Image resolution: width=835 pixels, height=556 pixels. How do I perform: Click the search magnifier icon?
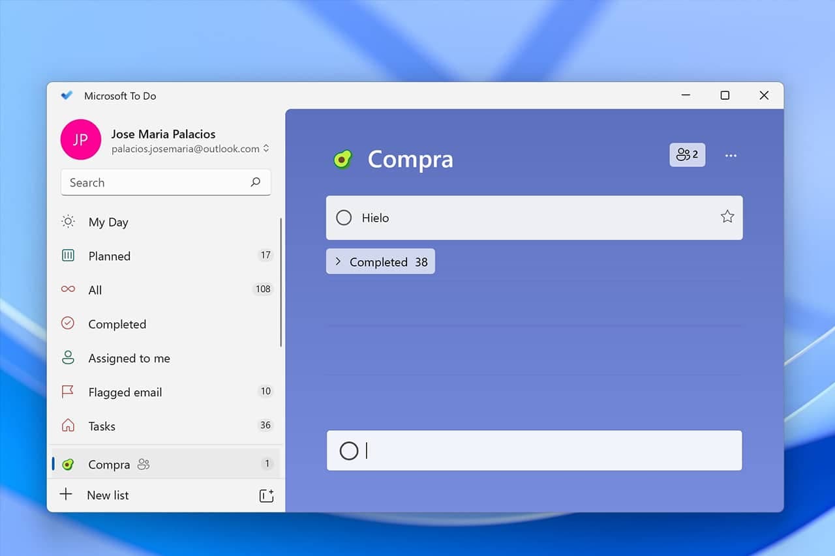[256, 183]
